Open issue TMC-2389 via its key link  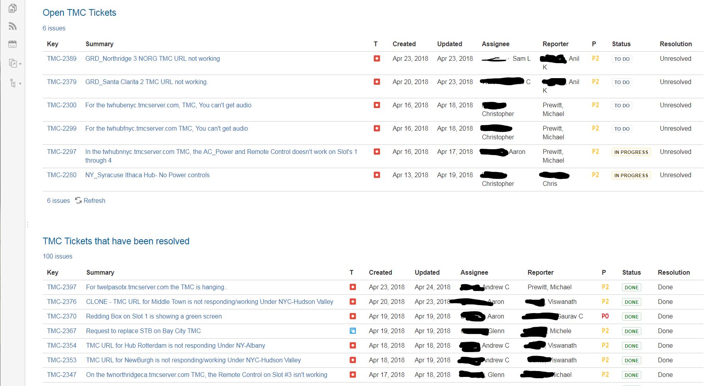tap(62, 58)
